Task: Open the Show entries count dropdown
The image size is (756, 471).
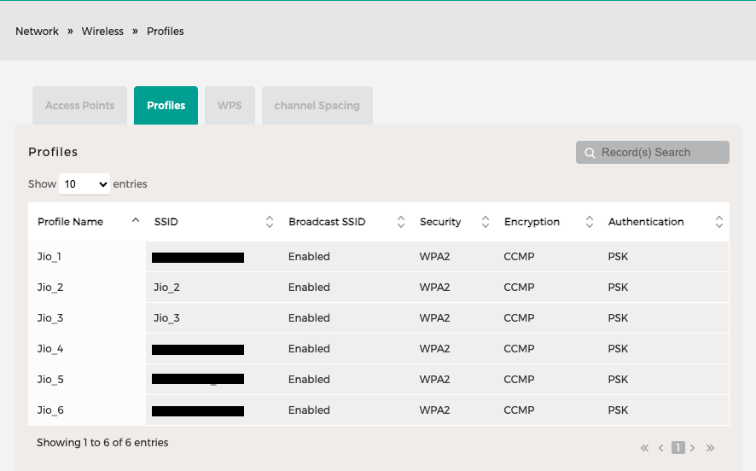Action: click(84, 184)
